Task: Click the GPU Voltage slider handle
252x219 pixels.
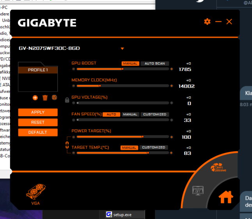Action: [78, 103]
